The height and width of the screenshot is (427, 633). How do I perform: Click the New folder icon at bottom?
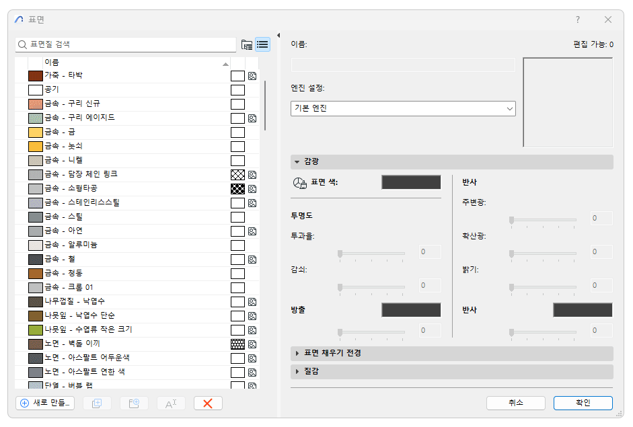[133, 403]
